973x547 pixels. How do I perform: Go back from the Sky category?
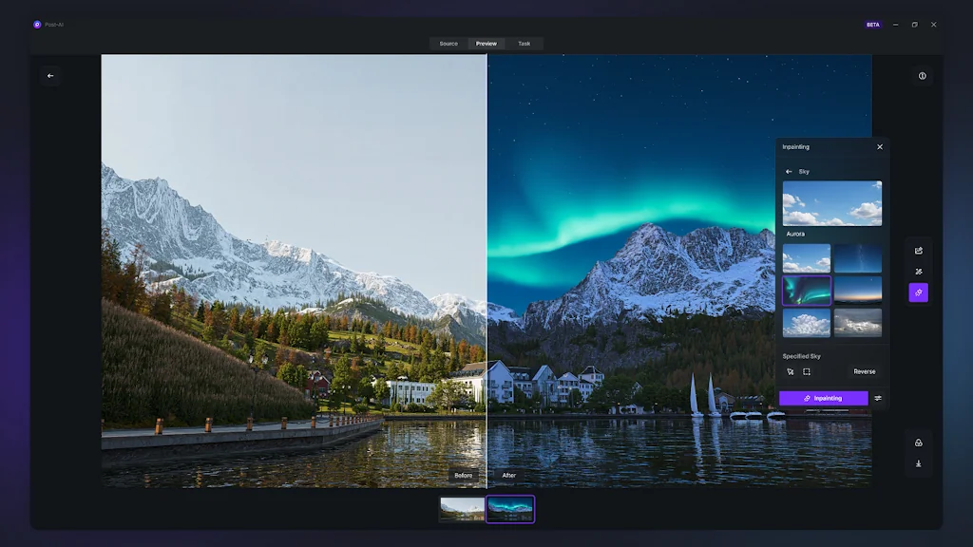[x=789, y=172]
